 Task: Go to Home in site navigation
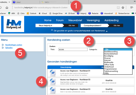click(x=48, y=20)
